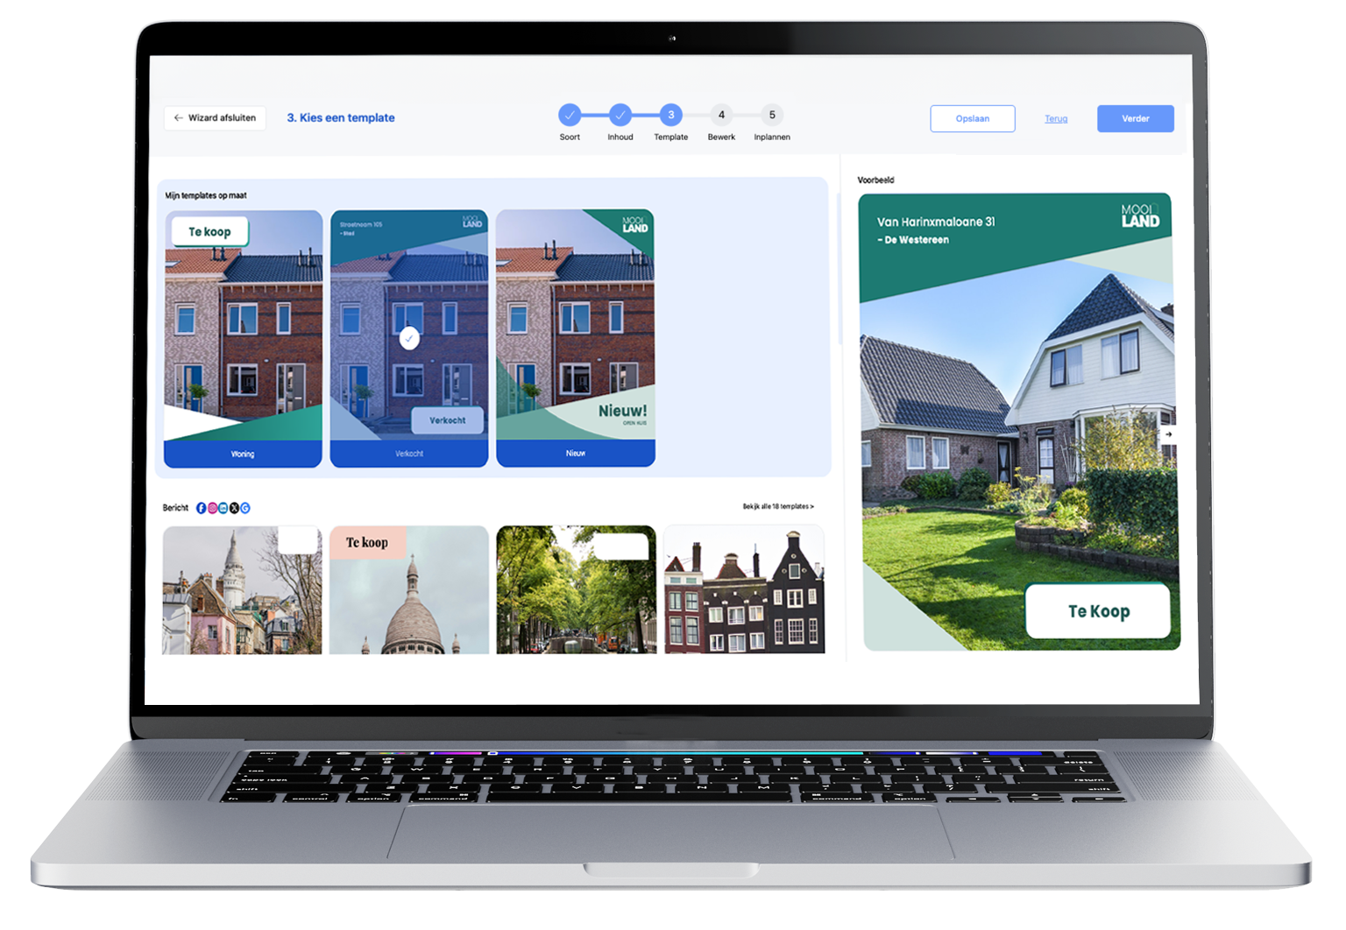This screenshot has height=930, width=1346.
Task: Click the Instagram icon next to Bericht
Action: [212, 508]
